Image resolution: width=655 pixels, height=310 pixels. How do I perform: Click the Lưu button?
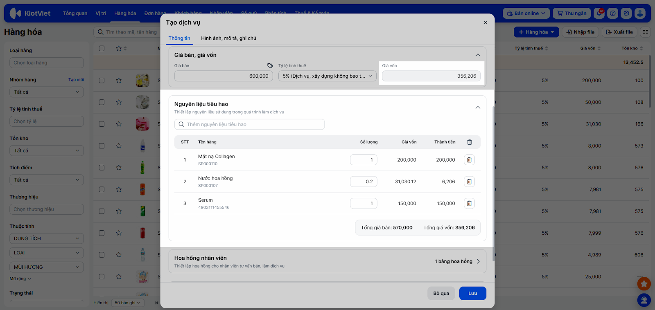(x=472, y=293)
